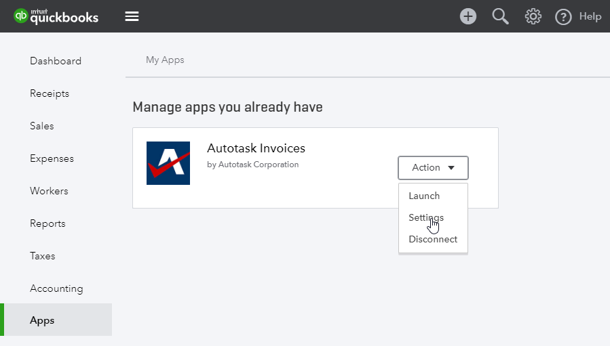Click the Help question mark icon
The image size is (610, 346).
click(563, 17)
